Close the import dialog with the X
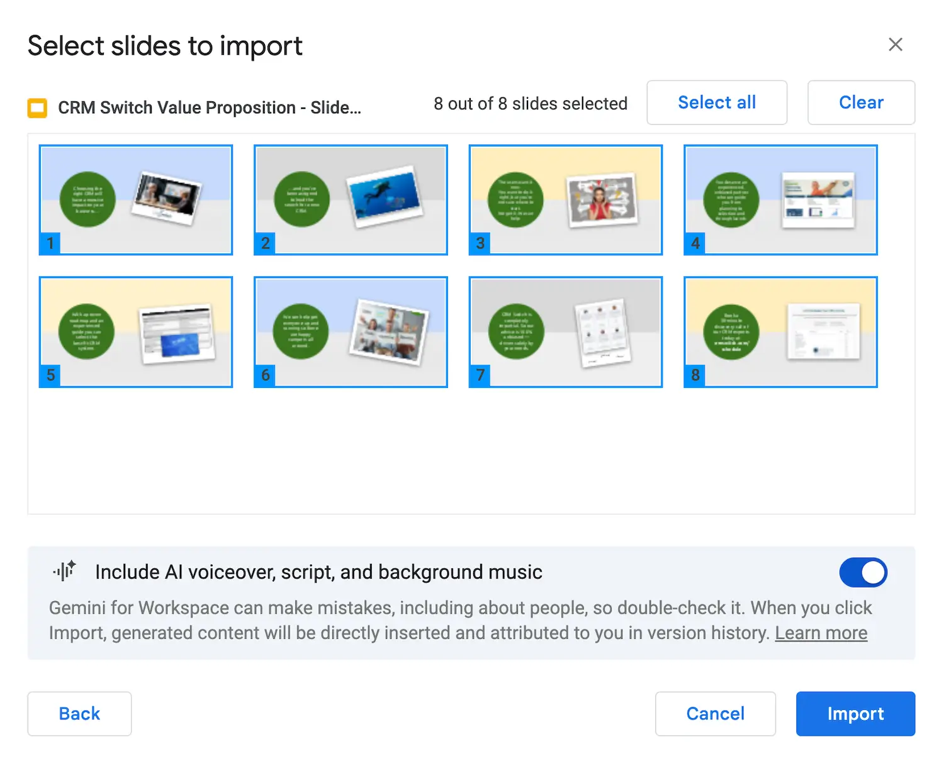The height and width of the screenshot is (759, 944). pos(896,44)
